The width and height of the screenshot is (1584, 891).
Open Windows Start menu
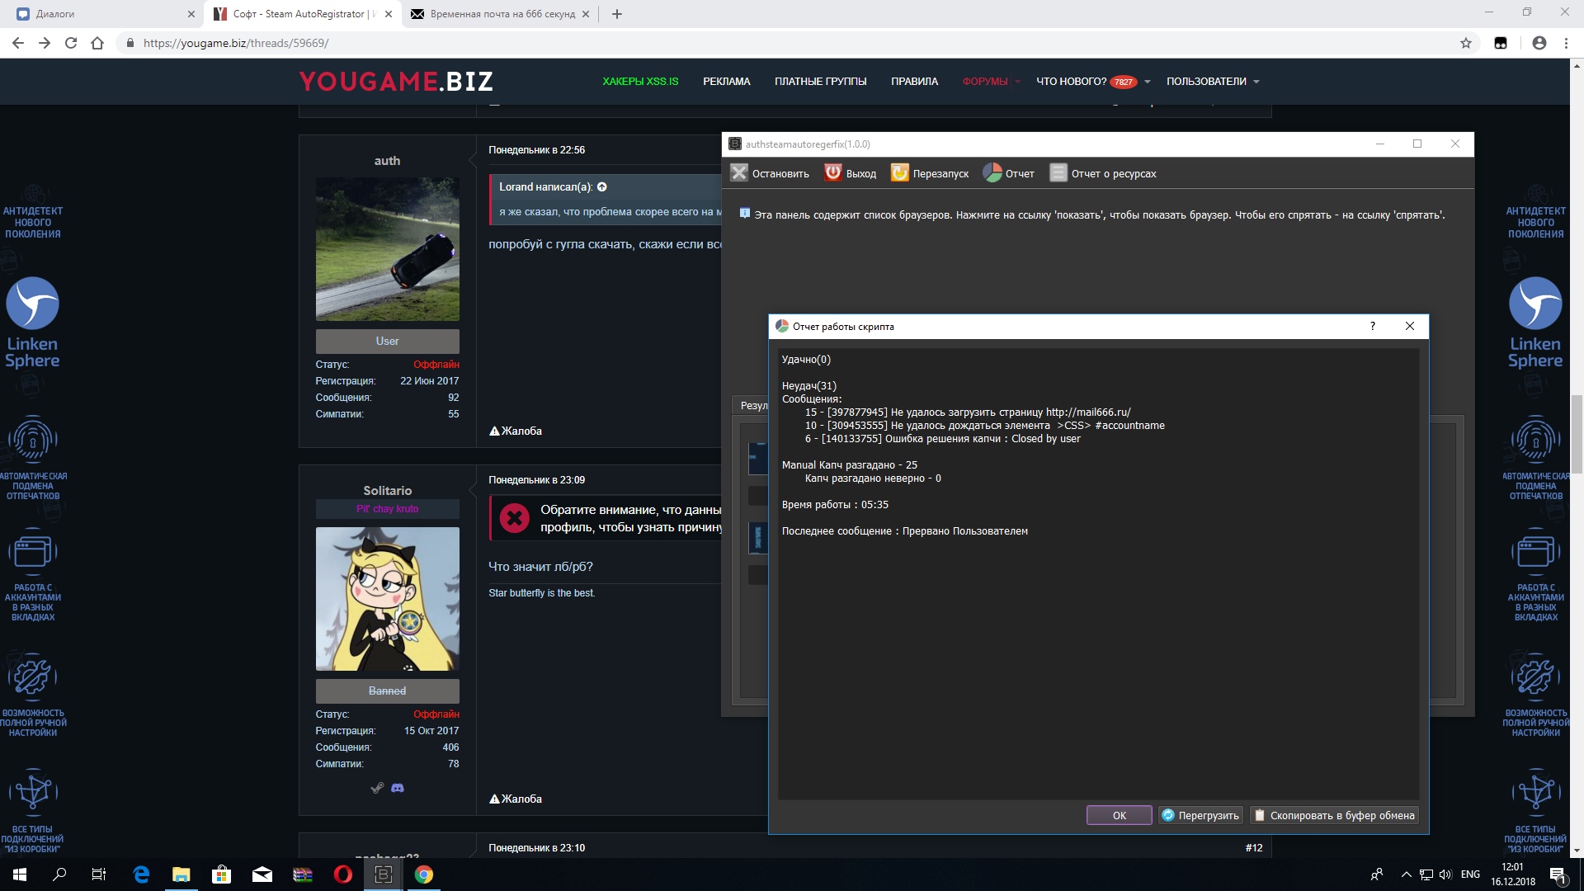[20, 874]
